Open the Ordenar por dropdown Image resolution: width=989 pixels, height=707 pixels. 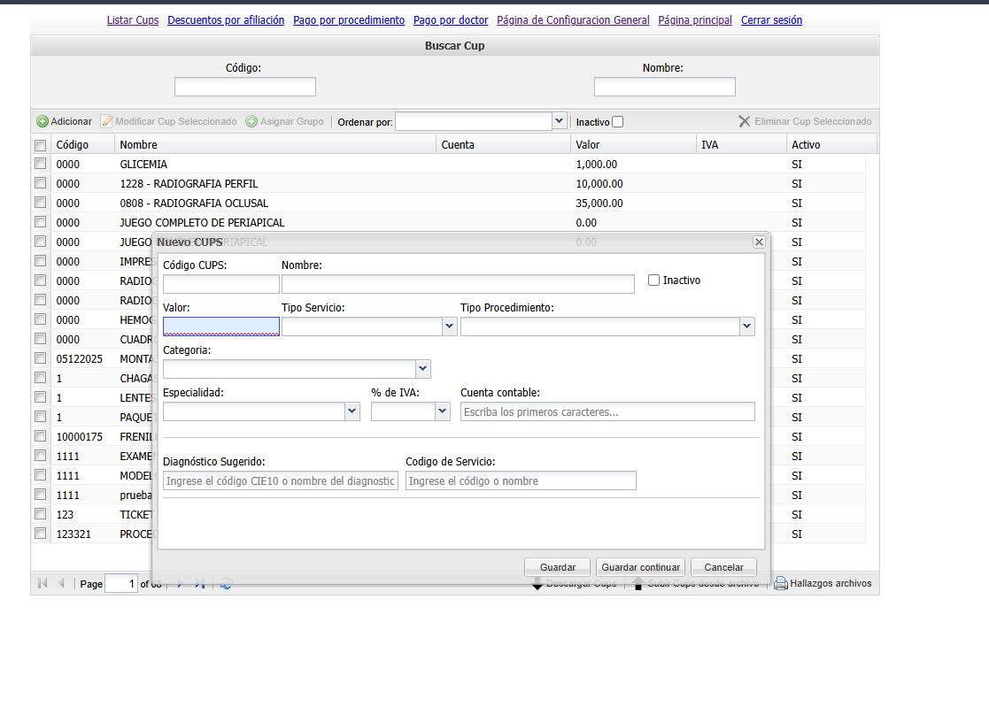point(559,121)
